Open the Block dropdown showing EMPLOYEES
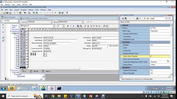 82,22
